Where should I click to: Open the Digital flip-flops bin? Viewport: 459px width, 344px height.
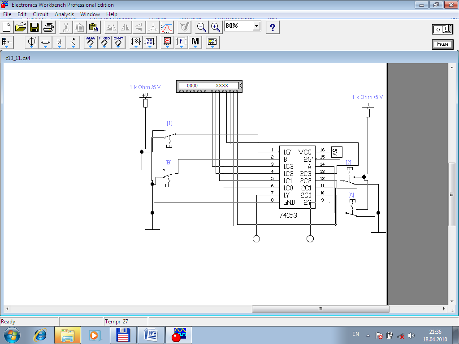[150, 42]
